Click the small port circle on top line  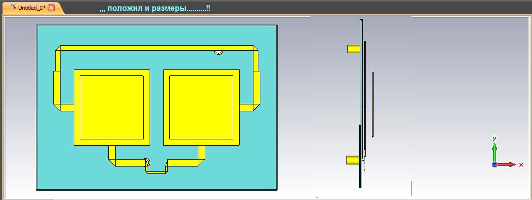click(x=219, y=52)
